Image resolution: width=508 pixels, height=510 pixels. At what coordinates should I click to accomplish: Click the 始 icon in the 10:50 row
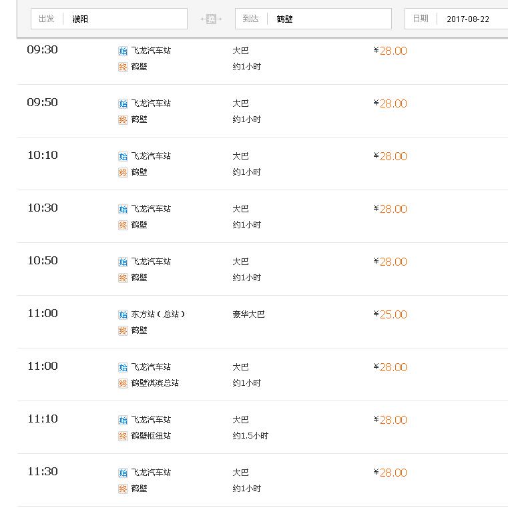[x=123, y=262]
